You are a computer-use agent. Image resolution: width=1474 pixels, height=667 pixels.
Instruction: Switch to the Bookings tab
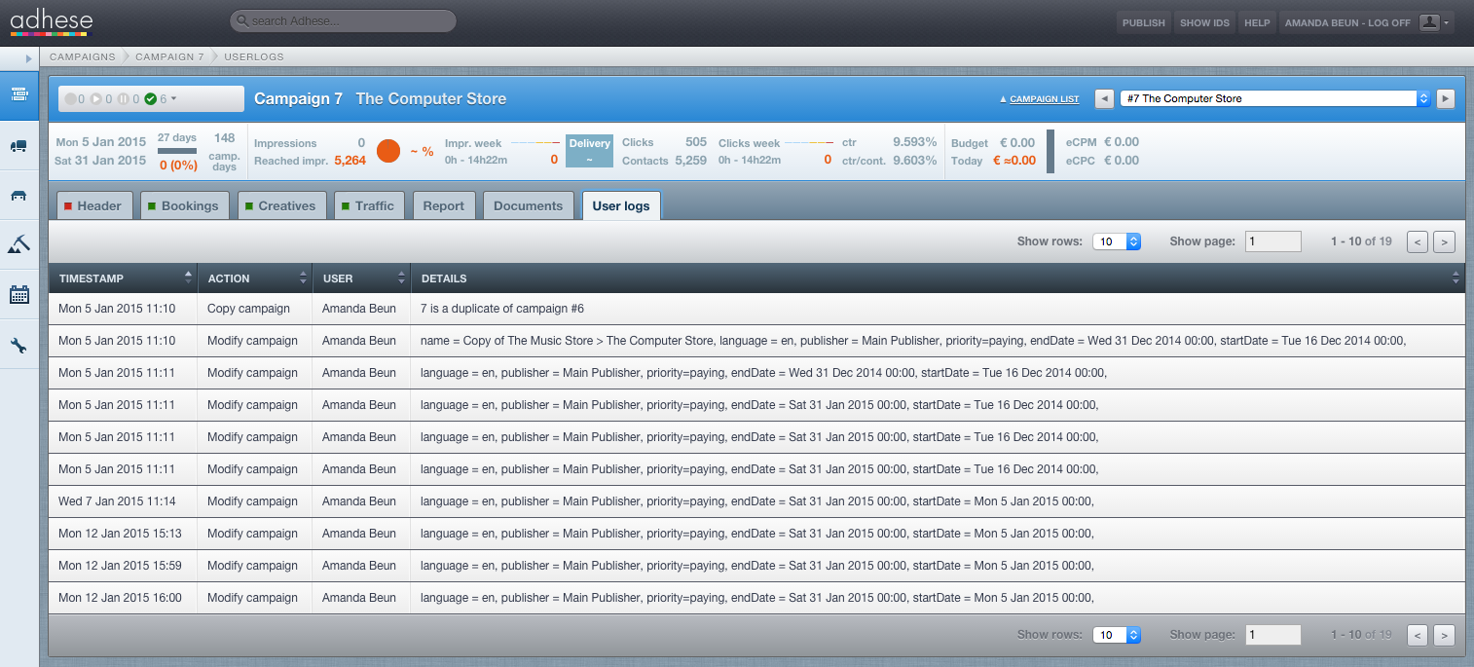(x=185, y=205)
